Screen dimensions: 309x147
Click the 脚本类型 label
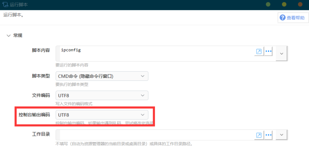click(41, 76)
